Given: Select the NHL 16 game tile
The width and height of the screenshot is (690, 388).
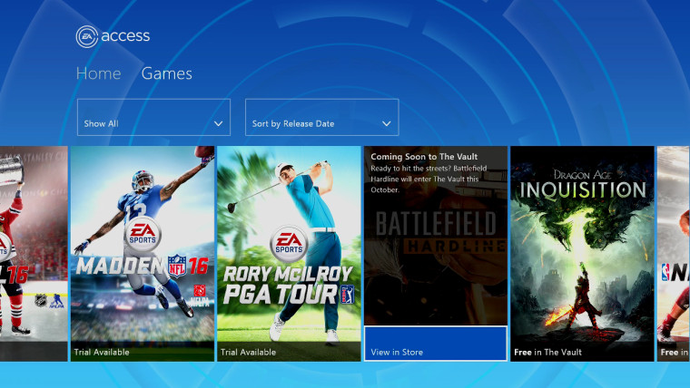Looking at the screenshot, I should click(34, 254).
